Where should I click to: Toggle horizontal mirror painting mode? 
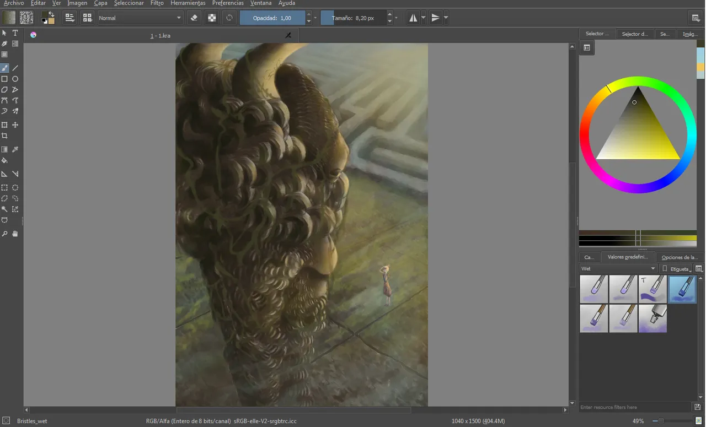pyautogui.click(x=413, y=18)
